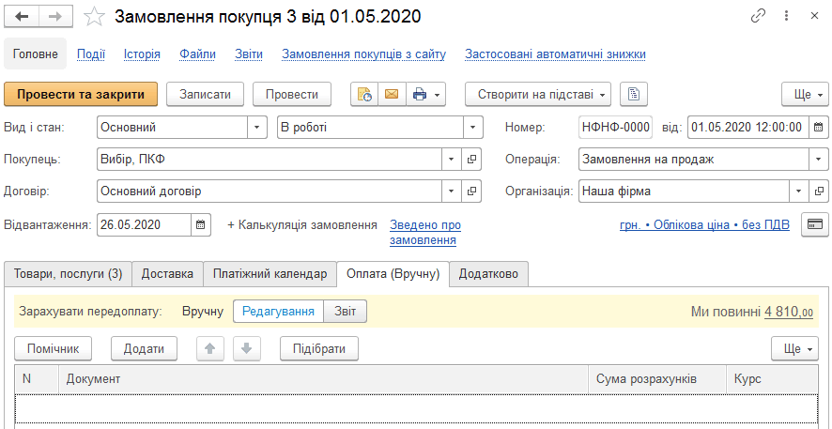Open the Договір record card
The image size is (832, 429).
[471, 192]
